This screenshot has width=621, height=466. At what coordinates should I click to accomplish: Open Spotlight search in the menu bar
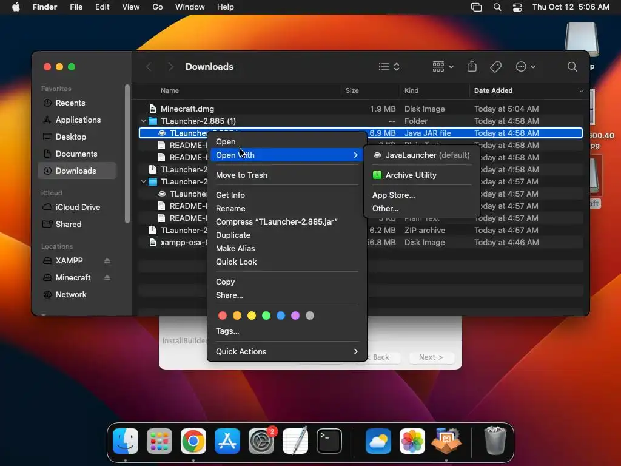pyautogui.click(x=497, y=7)
